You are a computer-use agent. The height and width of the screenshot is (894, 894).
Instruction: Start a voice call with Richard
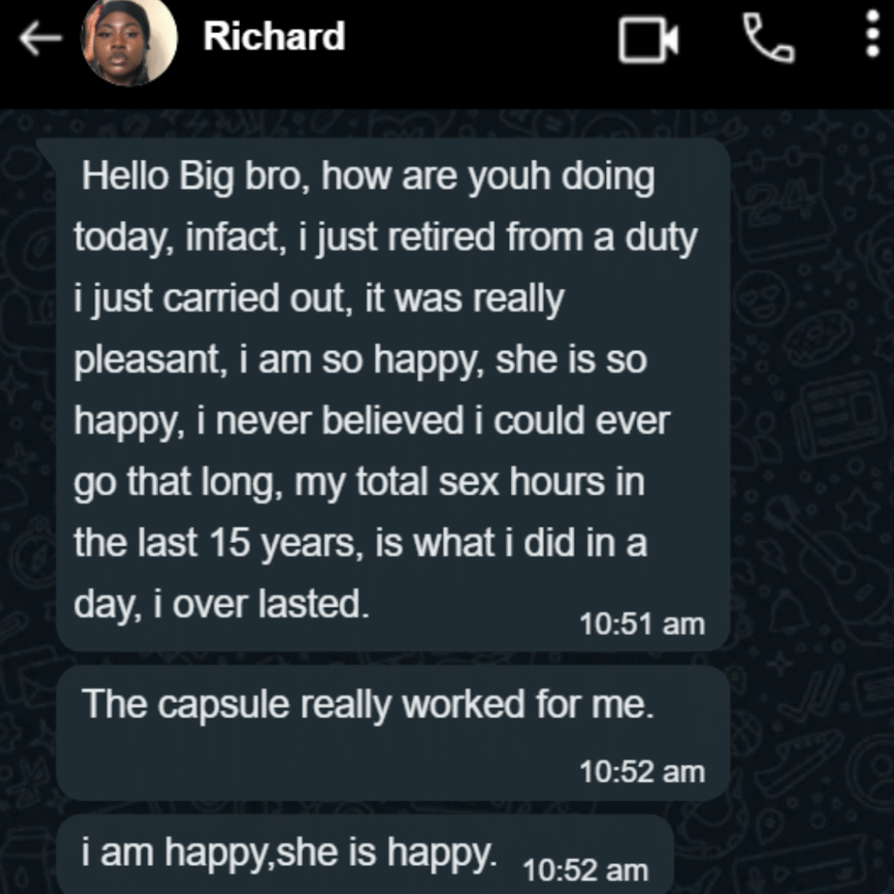768,39
